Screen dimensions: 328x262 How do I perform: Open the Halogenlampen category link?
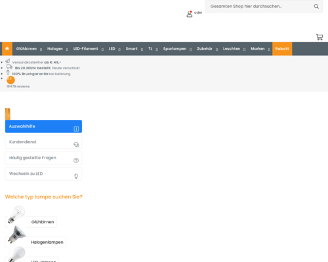(47, 242)
